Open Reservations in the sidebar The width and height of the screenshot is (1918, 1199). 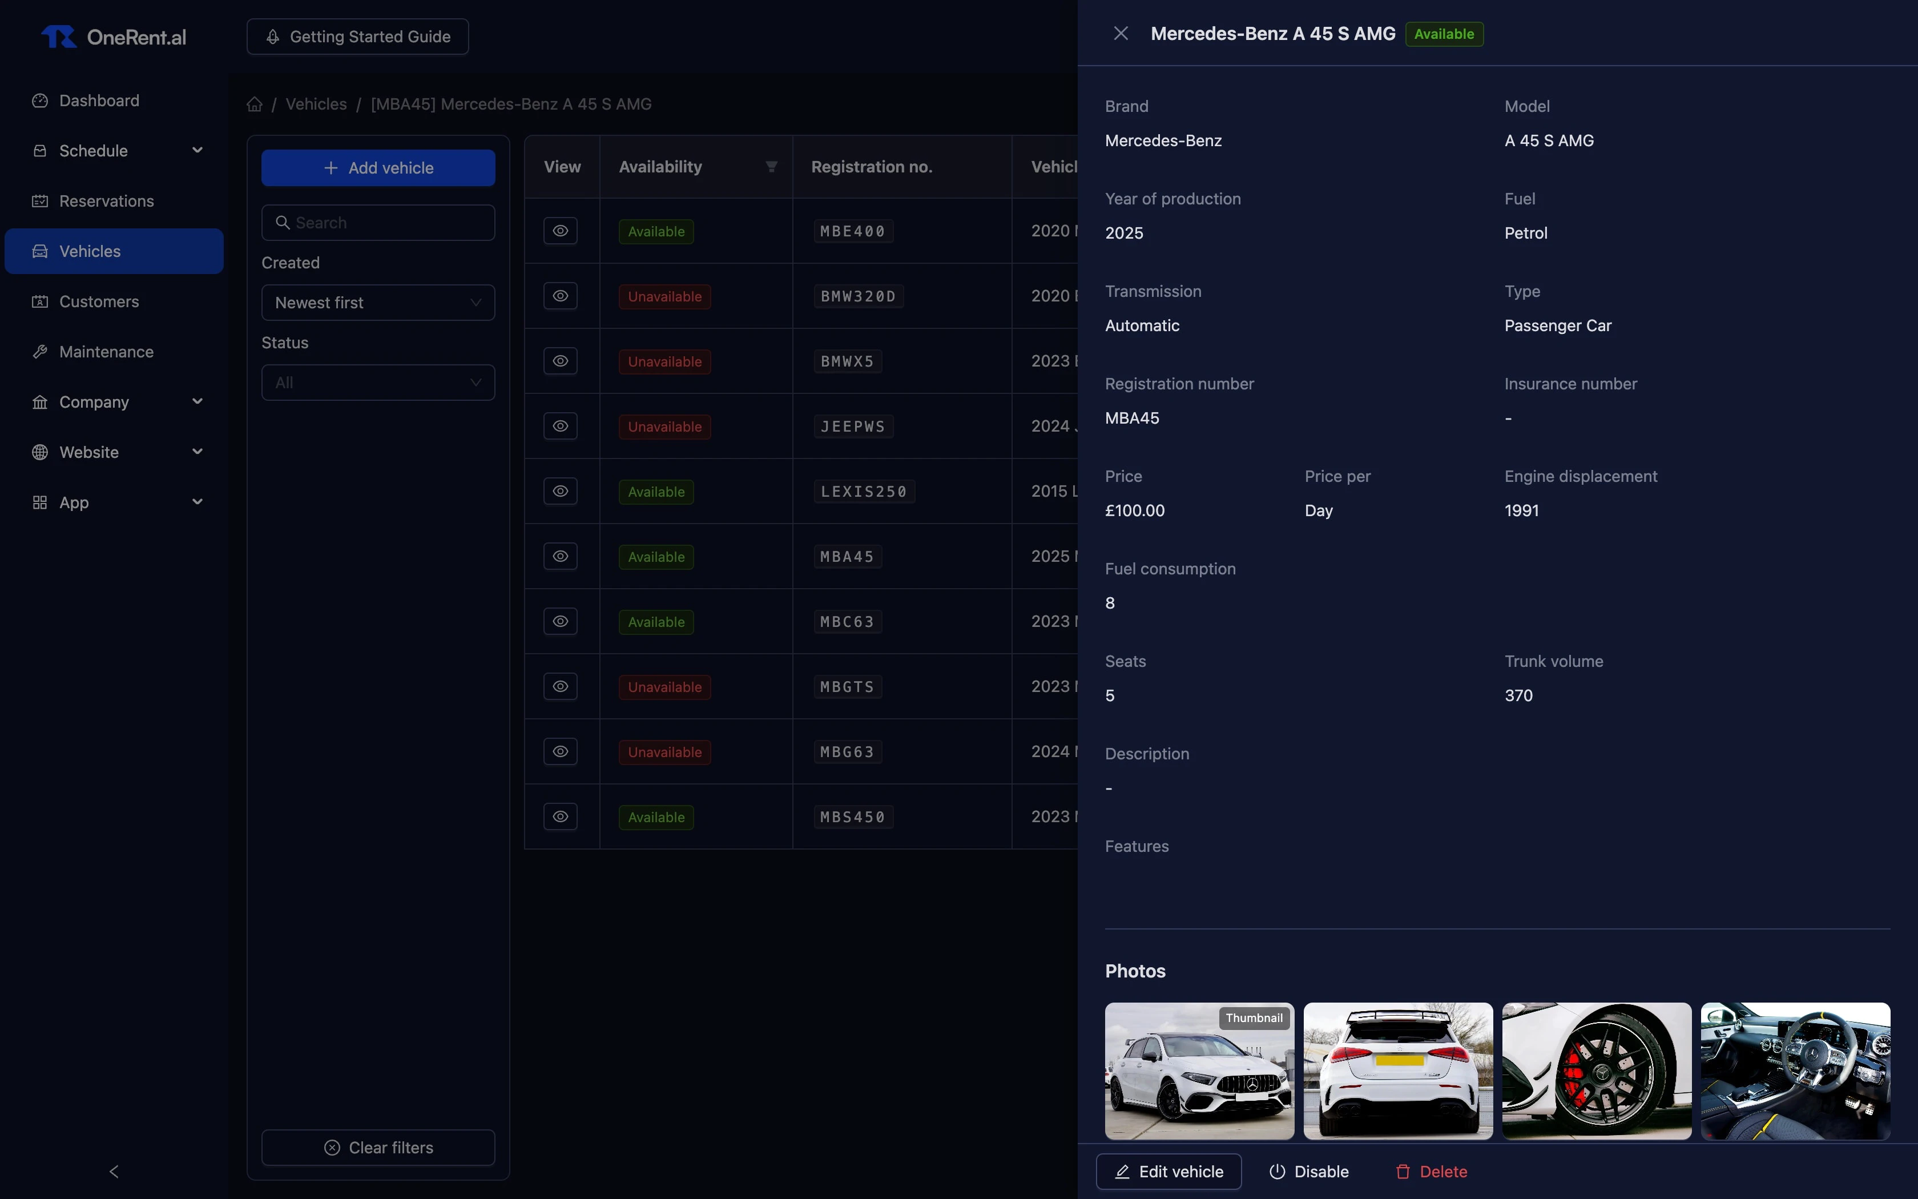point(114,200)
